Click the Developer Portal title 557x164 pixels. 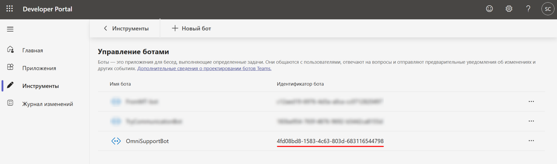(x=48, y=9)
